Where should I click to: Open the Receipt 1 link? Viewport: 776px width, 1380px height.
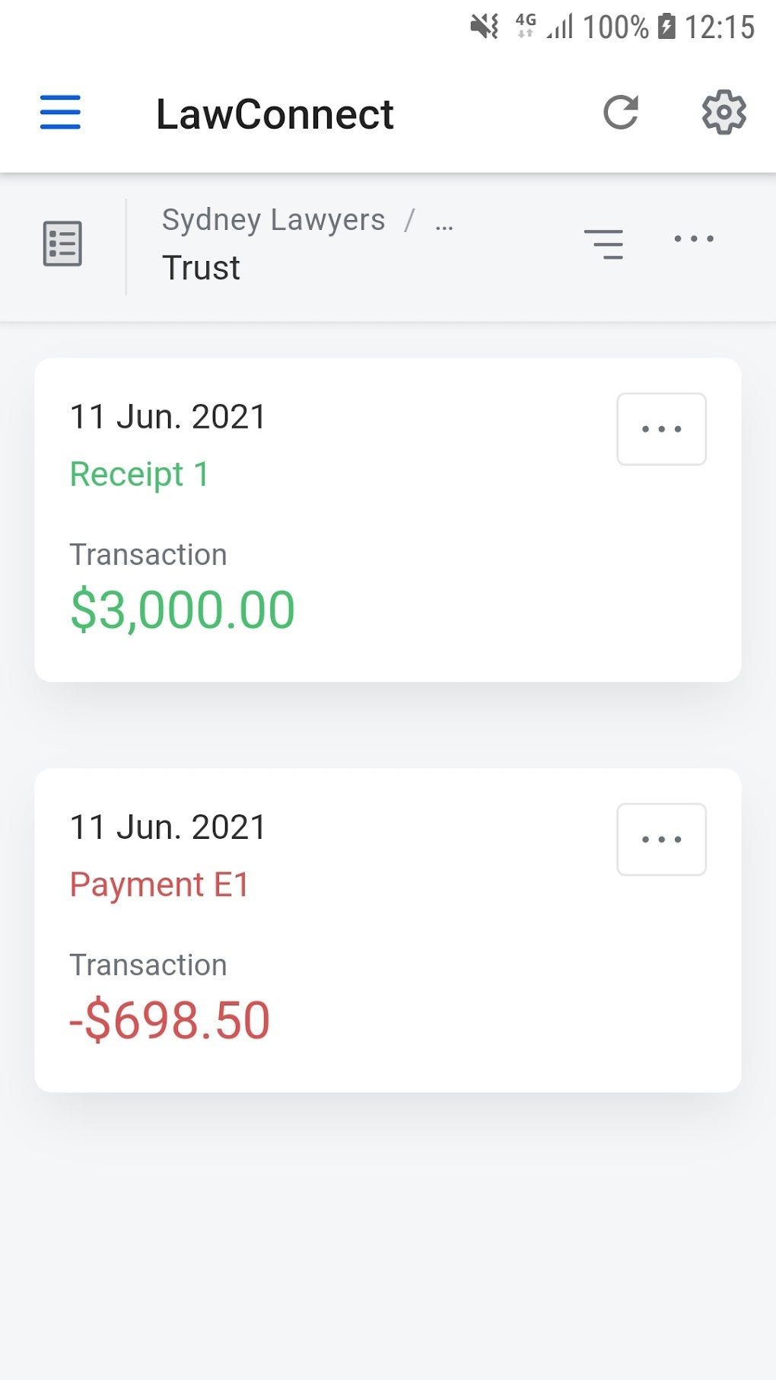[139, 474]
